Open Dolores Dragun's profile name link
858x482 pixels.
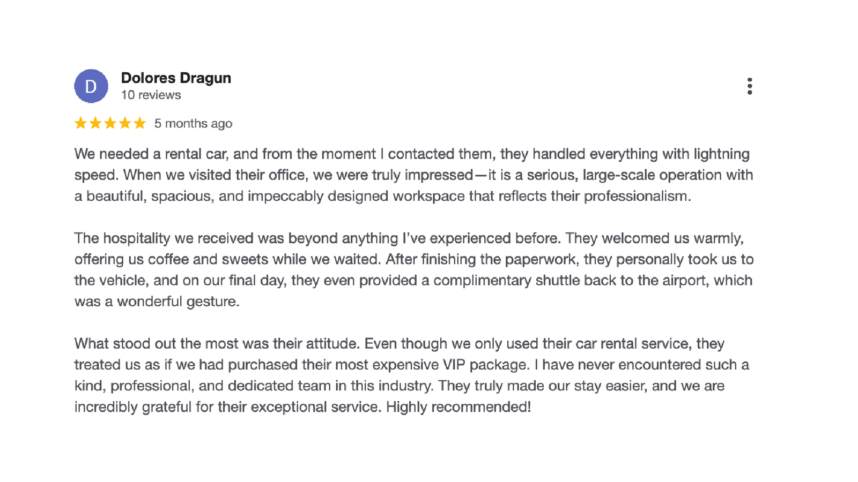coord(176,78)
